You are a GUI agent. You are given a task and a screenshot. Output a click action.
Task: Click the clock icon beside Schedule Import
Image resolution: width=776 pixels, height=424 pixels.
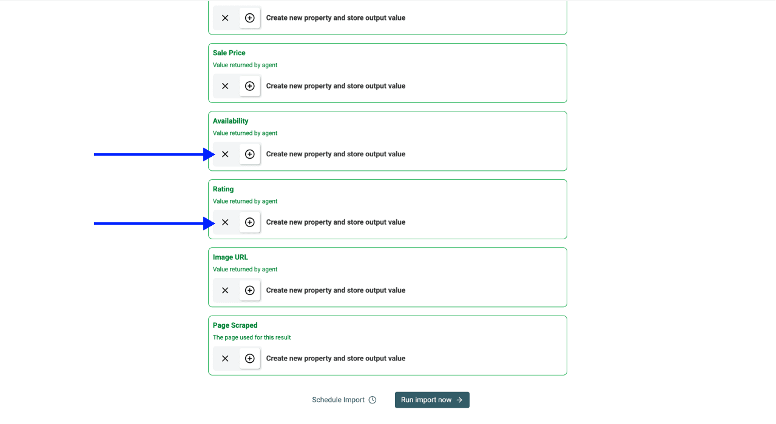(373, 400)
